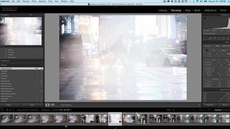This screenshot has width=230, height=129.
Task: Open the Settings menu
Action: tap(42, 1)
